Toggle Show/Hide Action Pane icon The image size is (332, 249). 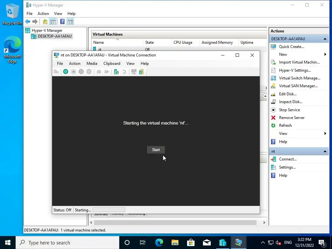tap(70, 21)
